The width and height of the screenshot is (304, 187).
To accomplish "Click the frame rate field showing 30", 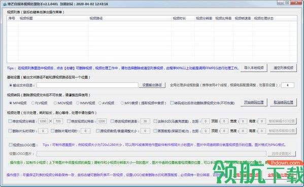I will [x=145, y=121].
